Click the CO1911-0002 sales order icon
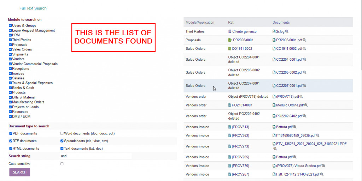Image resolution: width=362 pixels, height=181 pixels. coord(230,49)
